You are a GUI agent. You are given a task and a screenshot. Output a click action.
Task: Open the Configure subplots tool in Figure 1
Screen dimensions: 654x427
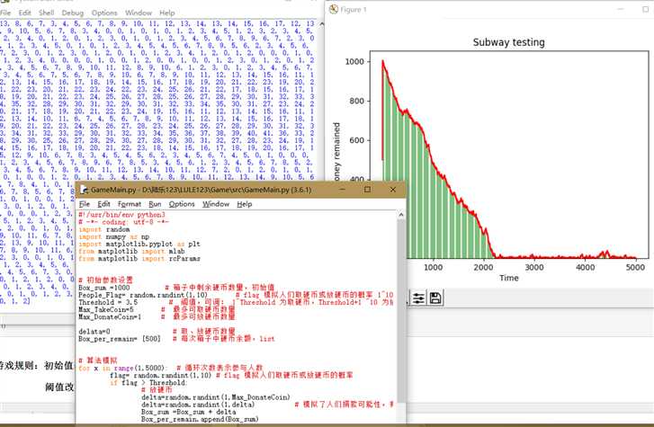[419, 298]
